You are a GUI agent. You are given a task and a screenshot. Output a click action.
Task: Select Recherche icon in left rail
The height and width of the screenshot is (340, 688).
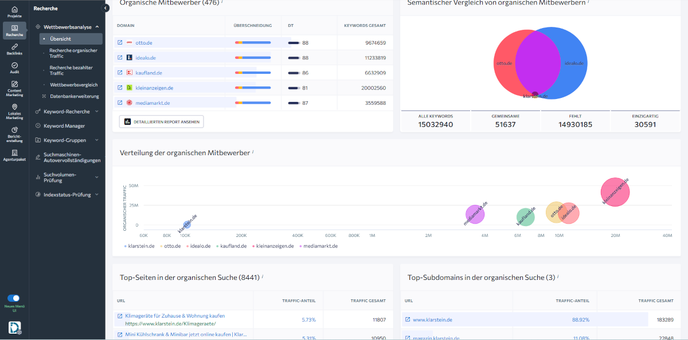pyautogui.click(x=14, y=30)
